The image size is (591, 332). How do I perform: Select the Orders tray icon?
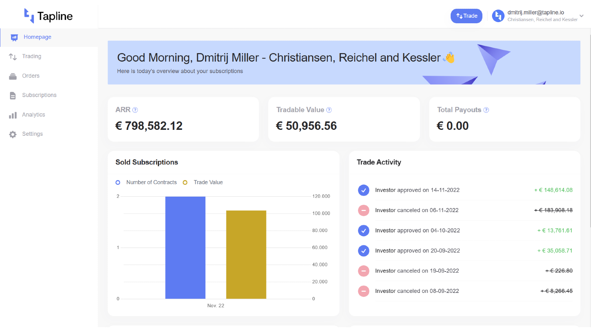click(13, 76)
